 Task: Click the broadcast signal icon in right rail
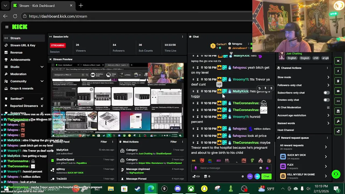tap(338, 101)
